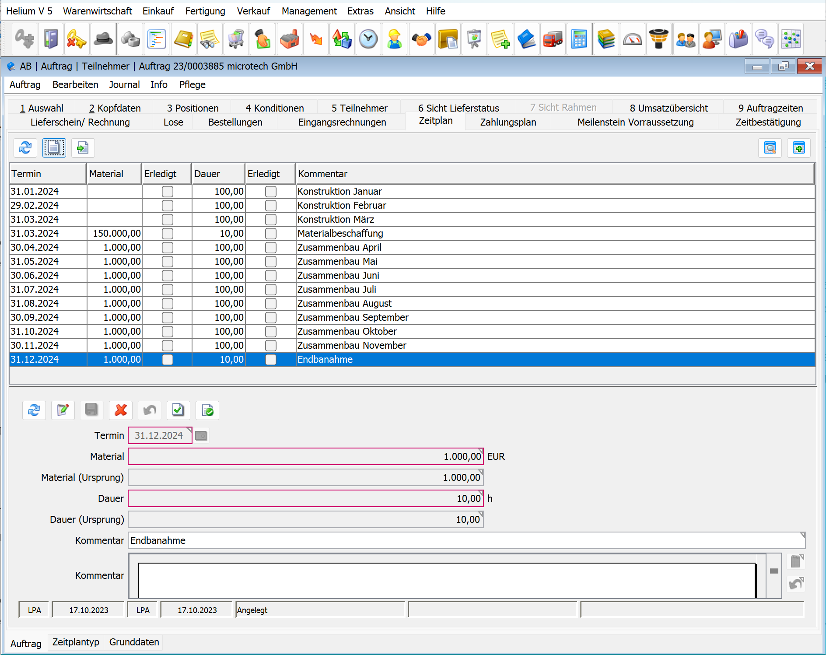Image resolution: width=826 pixels, height=655 pixels.
Task: Refresh the Zeitplan table list
Action: (x=25, y=148)
